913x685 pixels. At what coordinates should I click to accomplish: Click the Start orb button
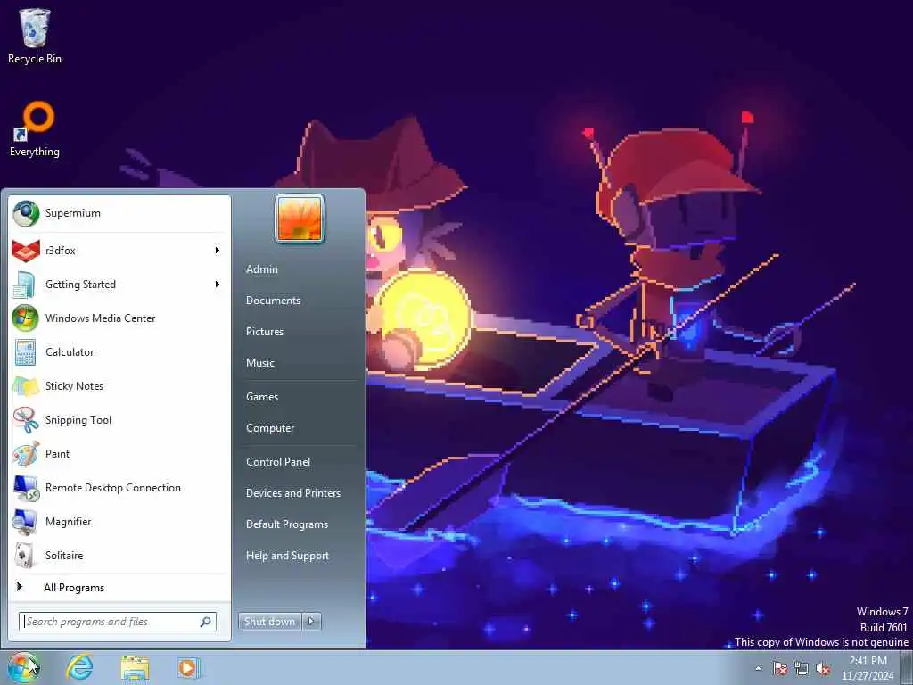[23, 667]
